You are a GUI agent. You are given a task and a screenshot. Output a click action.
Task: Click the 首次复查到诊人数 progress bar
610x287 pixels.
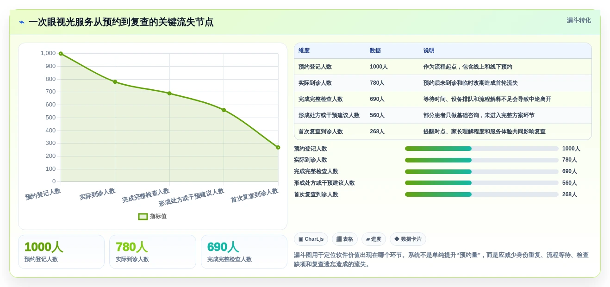point(482,194)
